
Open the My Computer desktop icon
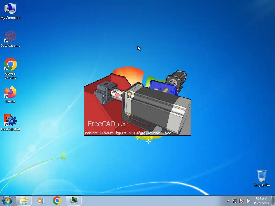pyautogui.click(x=10, y=11)
